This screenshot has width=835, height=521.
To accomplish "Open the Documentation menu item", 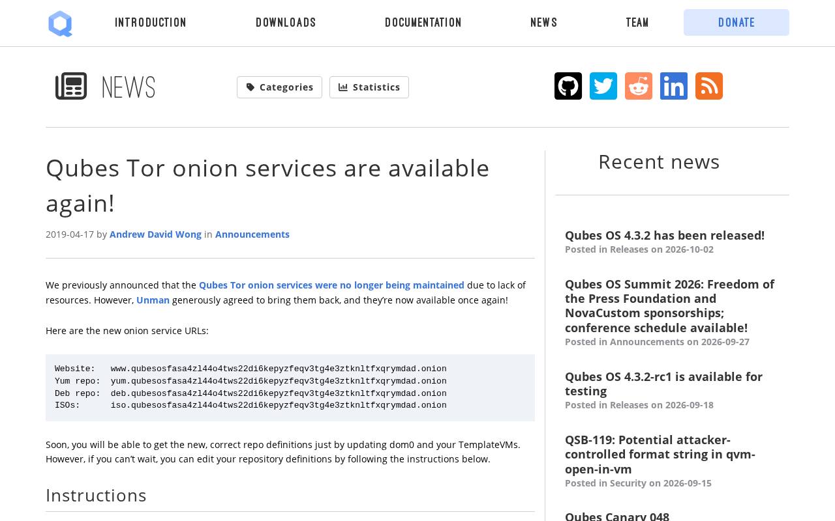I will pyautogui.click(x=423, y=23).
